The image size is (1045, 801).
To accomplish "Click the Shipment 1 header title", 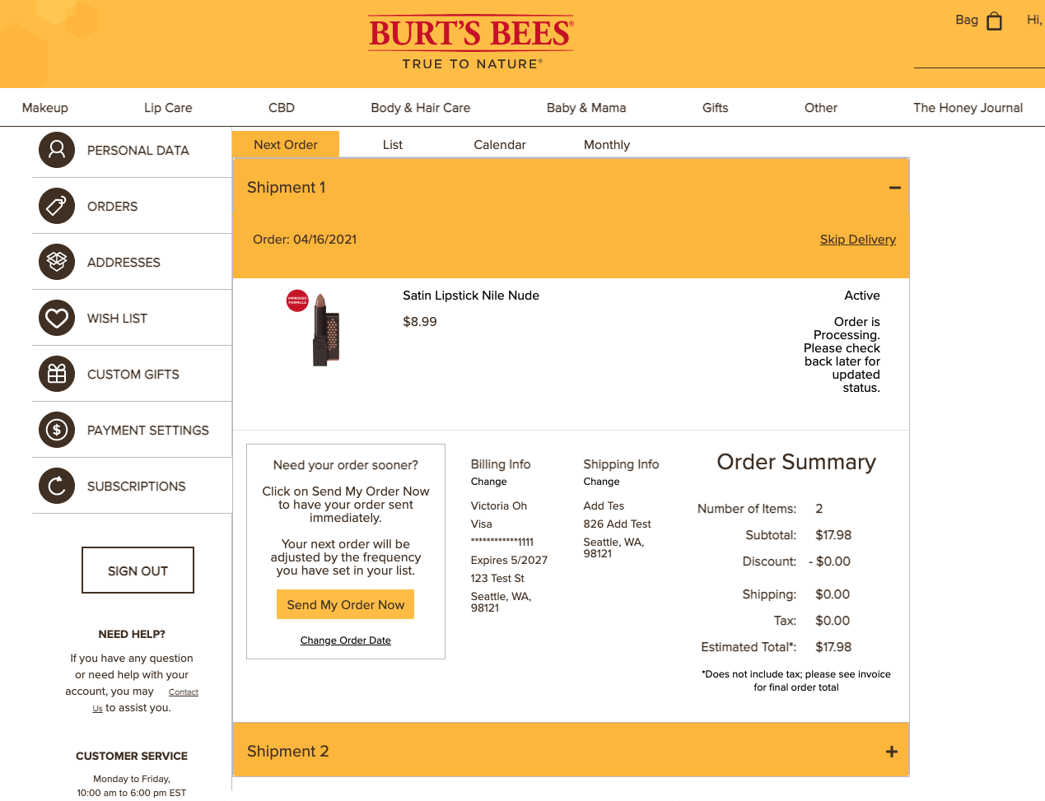I will (287, 187).
